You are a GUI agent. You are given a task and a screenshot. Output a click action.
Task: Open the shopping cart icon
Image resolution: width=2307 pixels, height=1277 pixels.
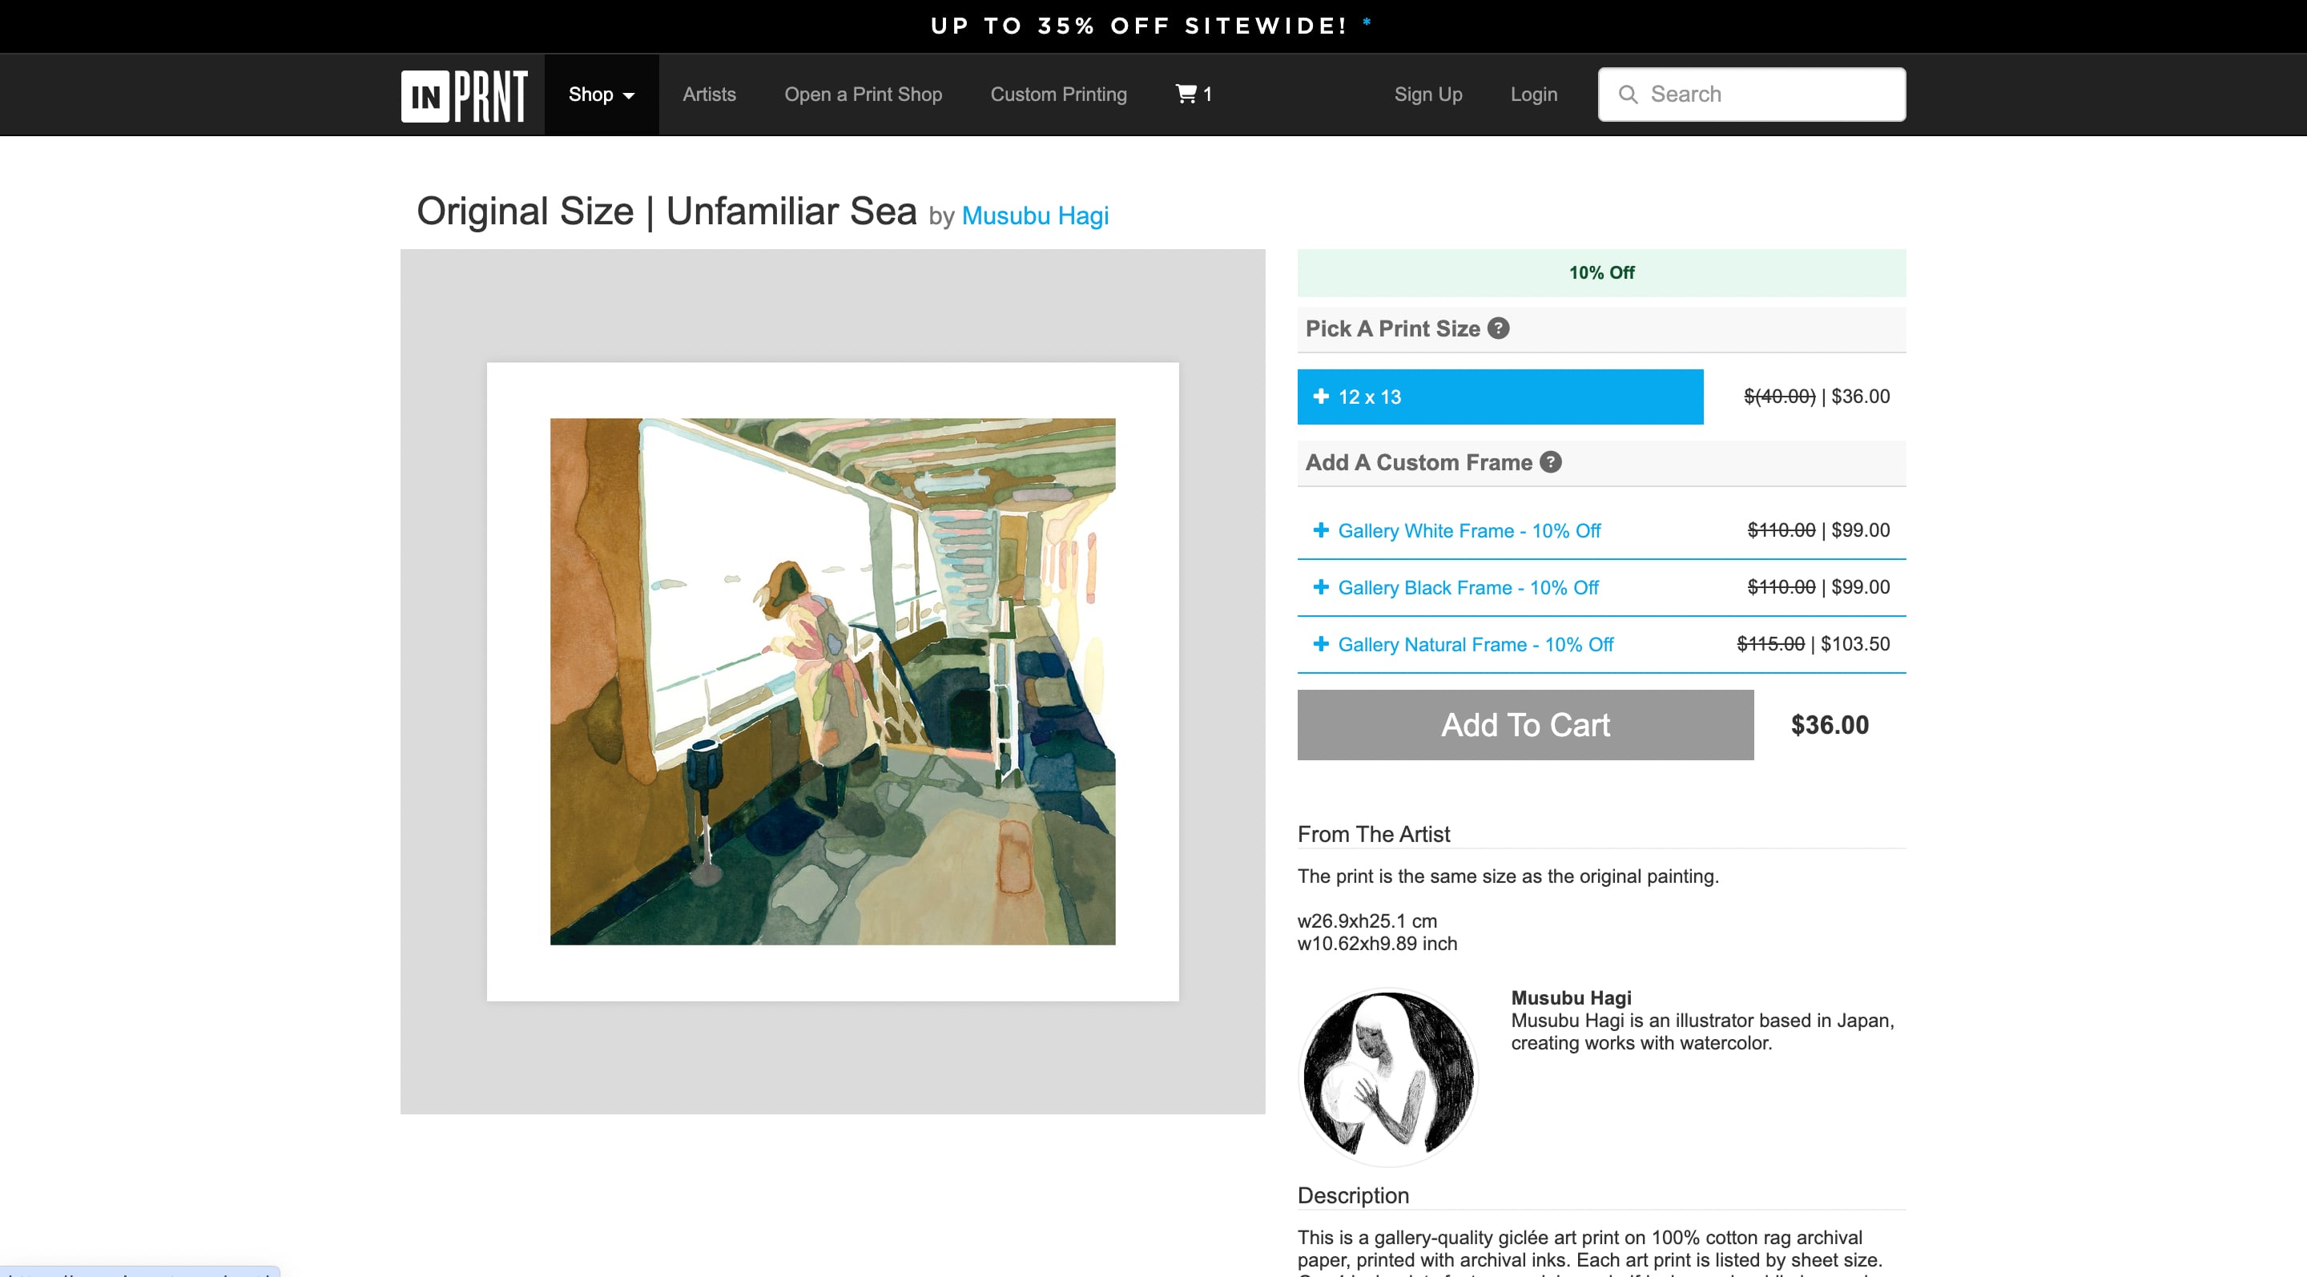tap(1186, 93)
